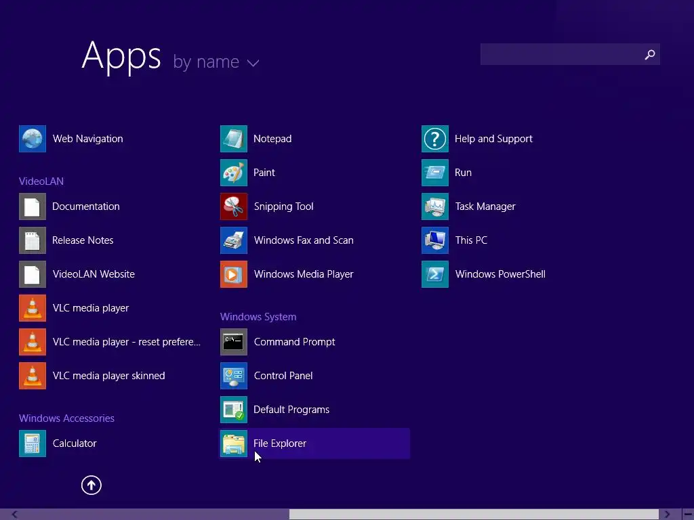This screenshot has height=520, width=694.
Task: Launch VLC media player cone icon
Action: click(33, 308)
